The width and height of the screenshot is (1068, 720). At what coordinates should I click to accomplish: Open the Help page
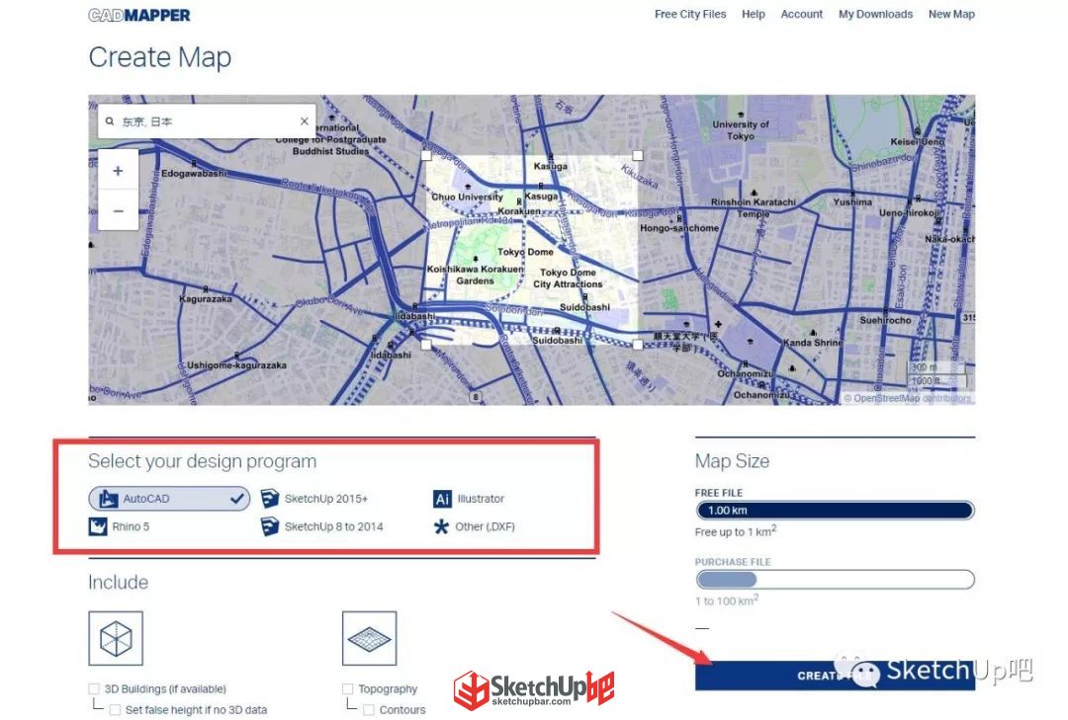(754, 14)
